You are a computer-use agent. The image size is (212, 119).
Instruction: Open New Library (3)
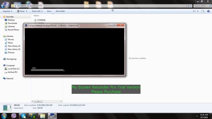tap(14, 49)
